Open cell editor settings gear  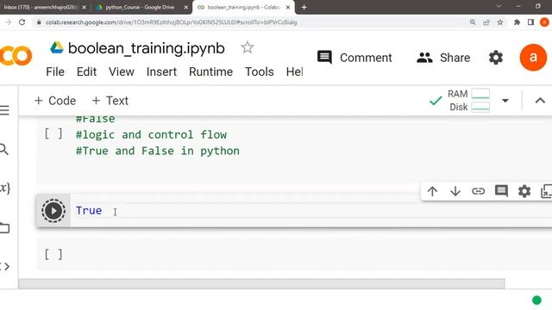tap(524, 191)
